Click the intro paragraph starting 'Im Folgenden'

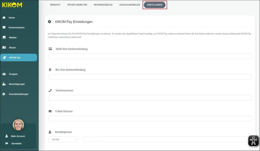coord(149,35)
